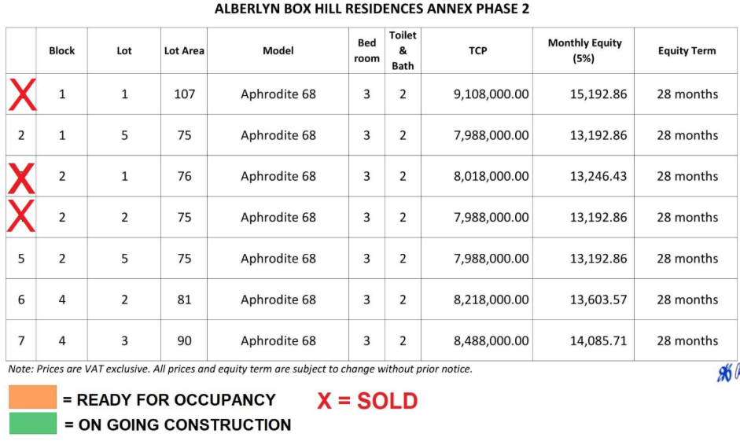Click the Alberlyn Box Hill Residences title
Image resolution: width=740 pixels, height=441 pixels.
[372, 10]
